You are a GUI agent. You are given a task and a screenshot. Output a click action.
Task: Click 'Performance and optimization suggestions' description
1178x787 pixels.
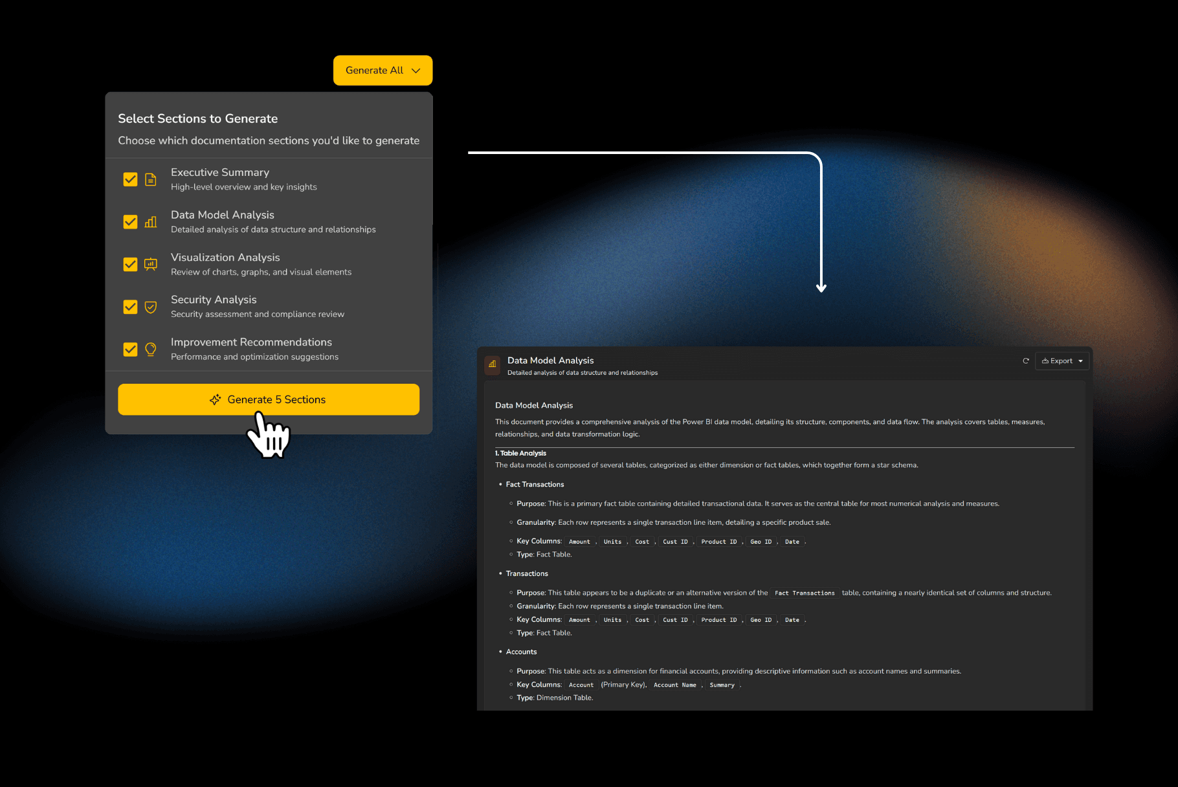(x=254, y=357)
